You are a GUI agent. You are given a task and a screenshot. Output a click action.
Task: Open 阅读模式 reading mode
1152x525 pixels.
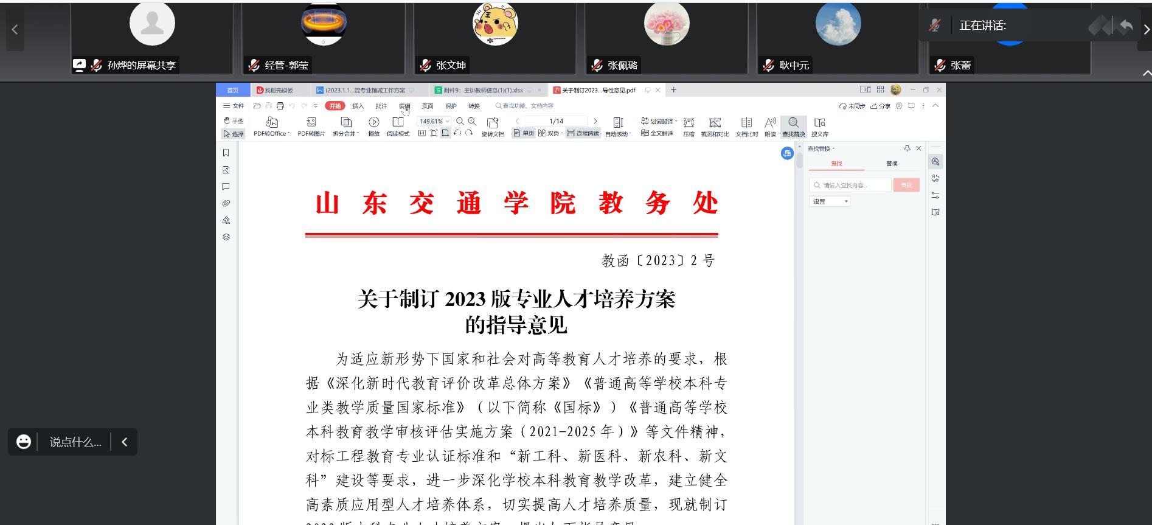(x=398, y=123)
